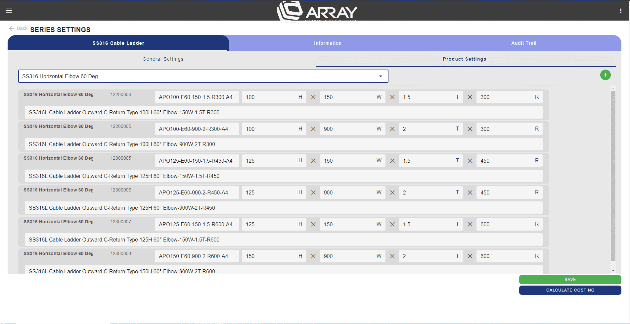
Task: Click the X icon after the 100 H field of row 12200004
Action: click(313, 97)
